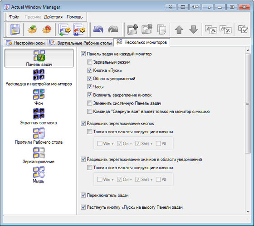Open the Профили Рабочего стола section
This screenshot has width=254, height=226.
pos(39,136)
